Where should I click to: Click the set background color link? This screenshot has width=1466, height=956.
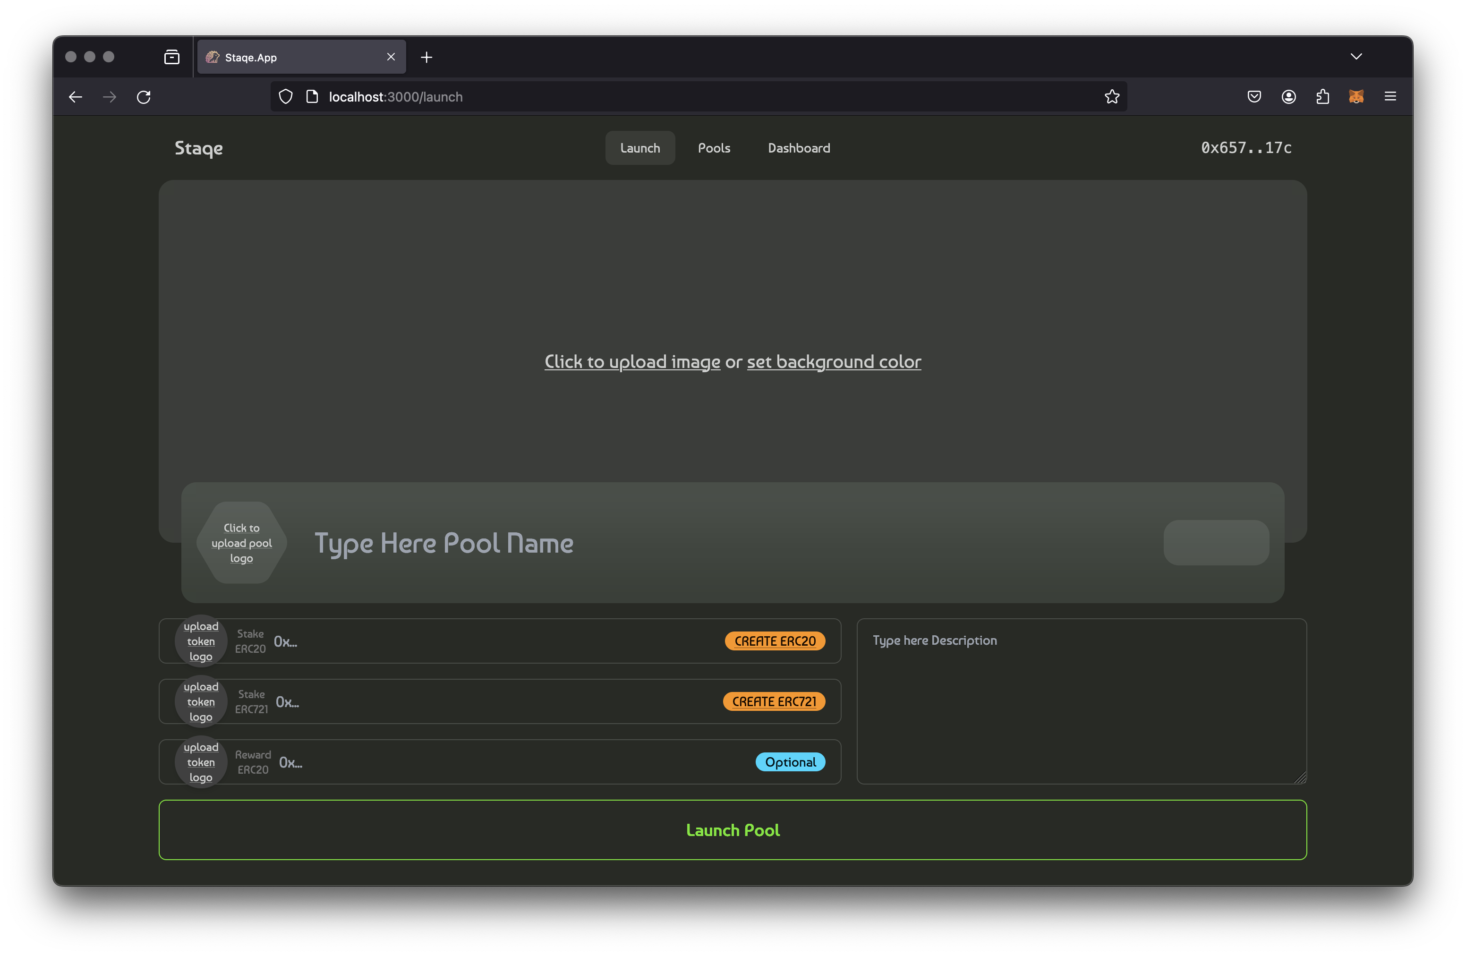click(834, 362)
